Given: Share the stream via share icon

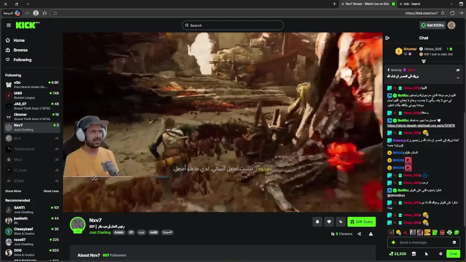Looking at the screenshot, I should pos(359,234).
